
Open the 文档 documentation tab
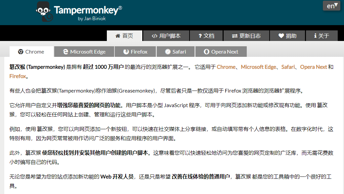pyautogui.click(x=206, y=36)
